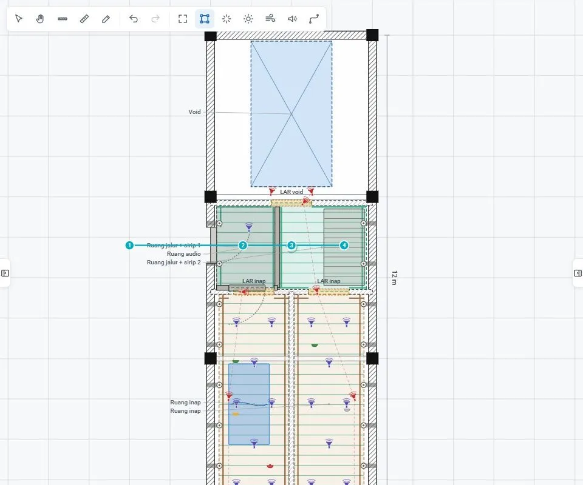Select the "Ruang jalur + sirip 2" label
583x485 pixels.
[x=174, y=263]
